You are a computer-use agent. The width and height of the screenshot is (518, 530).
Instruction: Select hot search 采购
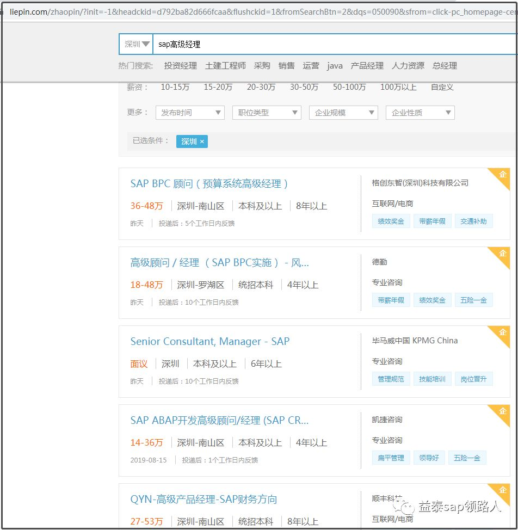(262, 66)
